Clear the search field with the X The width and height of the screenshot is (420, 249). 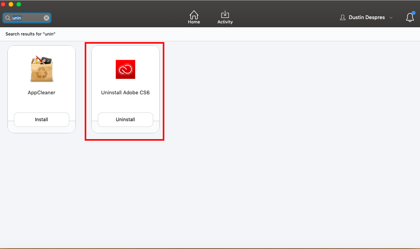click(x=46, y=18)
